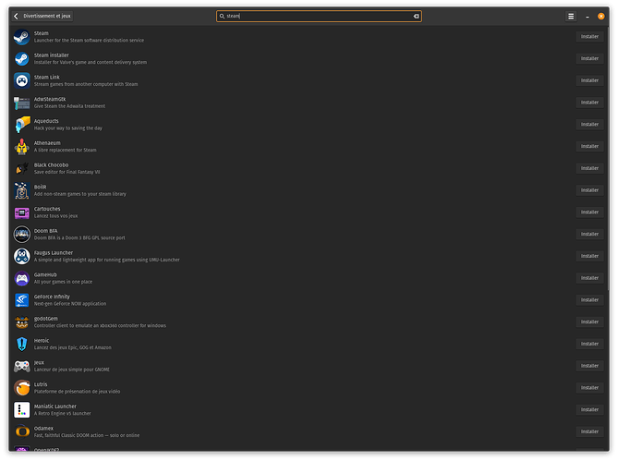The image size is (618, 461).
Task: Click the Faugus Launcher icon
Action: pos(21,256)
